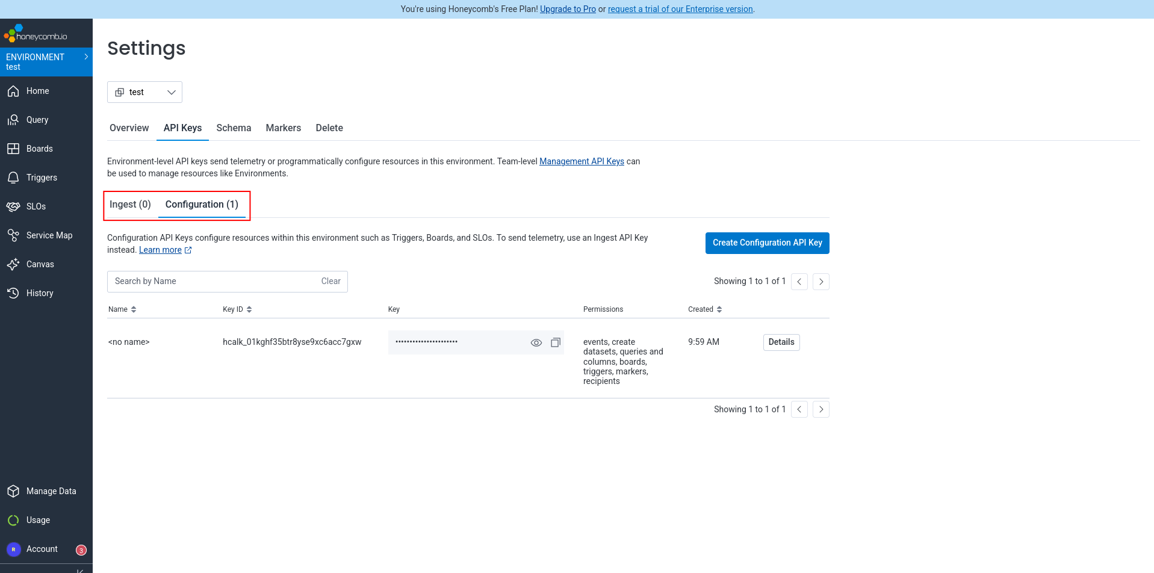Open Canvas sparkle icon
Viewport: 1154px width, 573px height.
pyautogui.click(x=13, y=264)
